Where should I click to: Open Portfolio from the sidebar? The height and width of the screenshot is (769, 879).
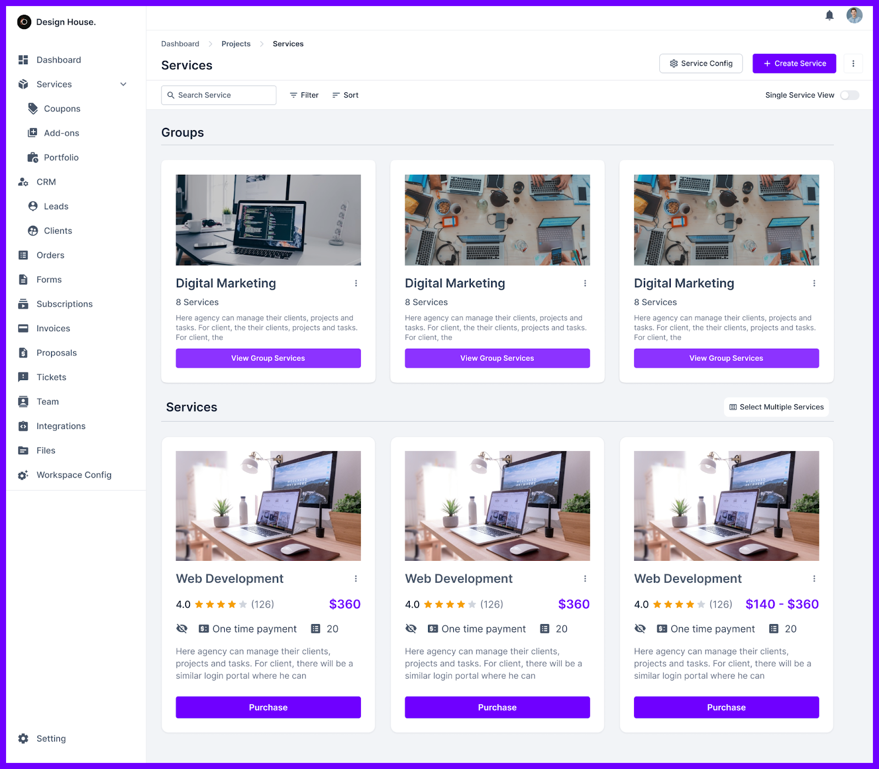coord(60,157)
